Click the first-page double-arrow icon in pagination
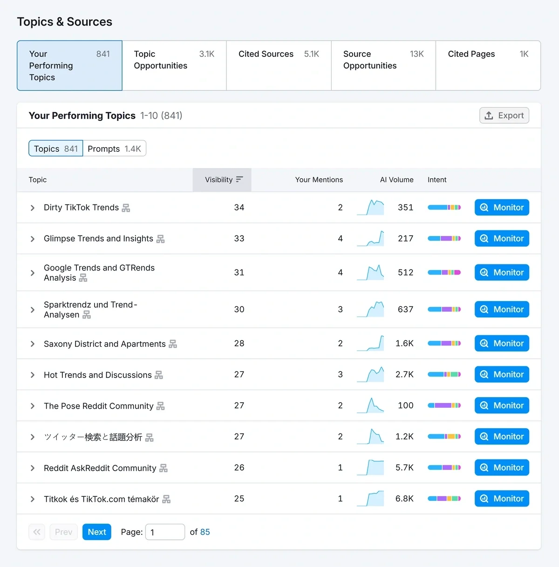559x567 pixels. click(37, 532)
